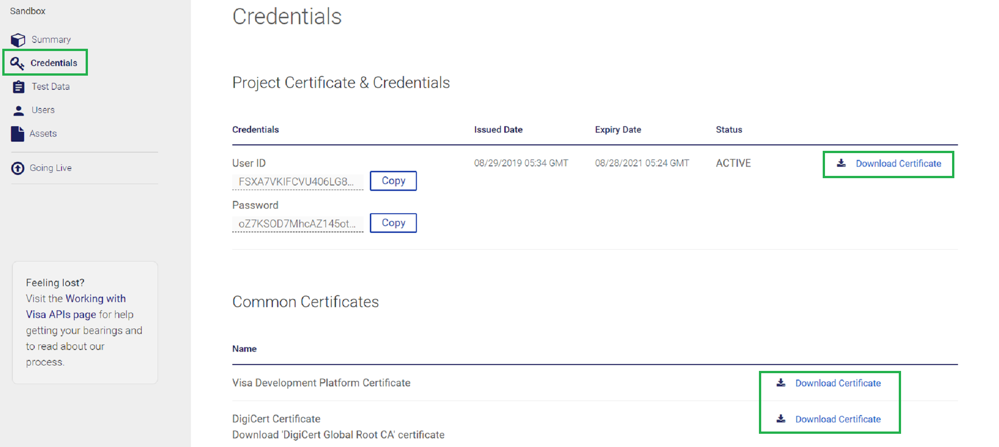Click 'DigiCert Global Root CA' description text
This screenshot has height=447, width=999.
point(338,435)
